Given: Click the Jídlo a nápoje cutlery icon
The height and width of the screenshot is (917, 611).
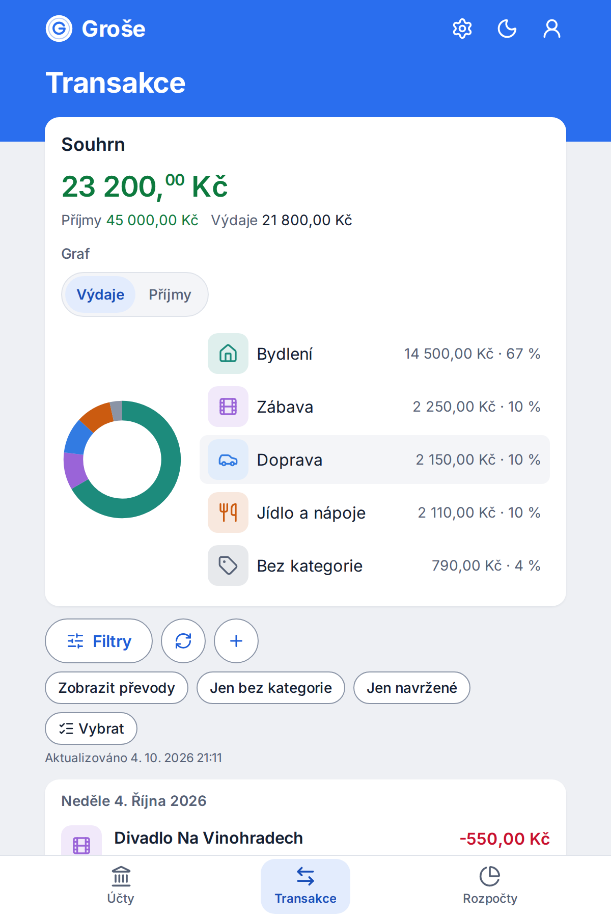Looking at the screenshot, I should pyautogui.click(x=228, y=513).
